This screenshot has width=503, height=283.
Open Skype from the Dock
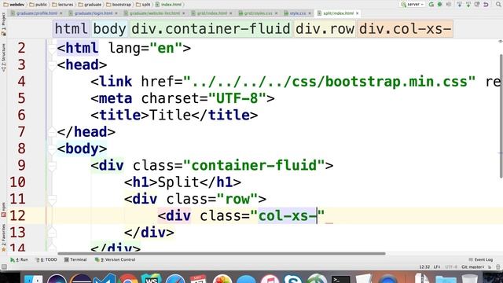293,278
